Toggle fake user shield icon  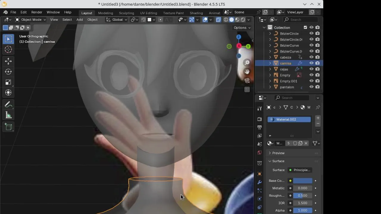coord(295,143)
